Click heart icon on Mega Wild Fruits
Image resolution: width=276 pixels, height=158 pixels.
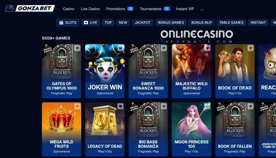click(x=77, y=106)
